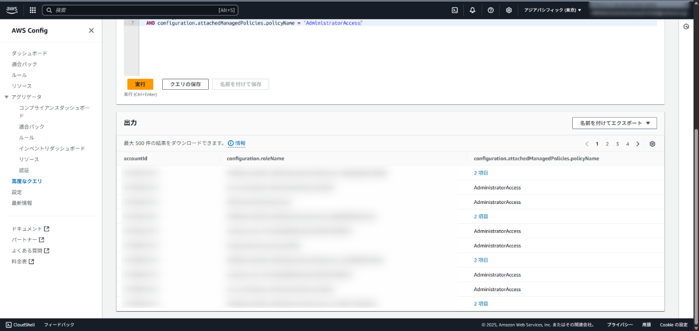
Task: Sort by accountId column header
Action: (x=135, y=159)
